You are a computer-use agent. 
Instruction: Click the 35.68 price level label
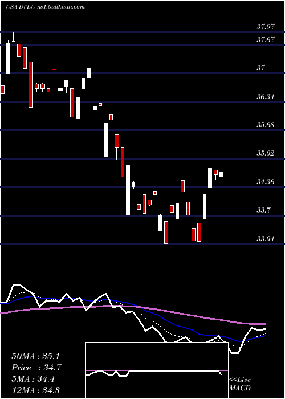pos(266,125)
